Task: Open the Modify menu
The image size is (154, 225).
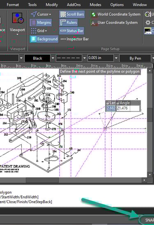Action: tap(52, 5)
